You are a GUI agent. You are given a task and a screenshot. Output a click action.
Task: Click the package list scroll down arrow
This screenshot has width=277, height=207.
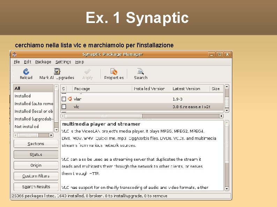[x=227, y=111]
